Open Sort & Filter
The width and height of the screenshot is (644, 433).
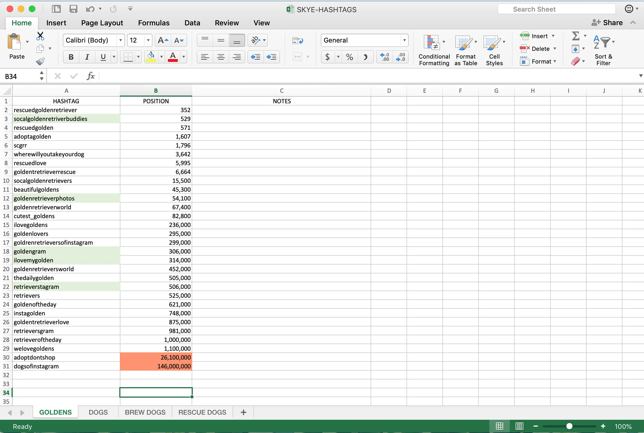603,50
